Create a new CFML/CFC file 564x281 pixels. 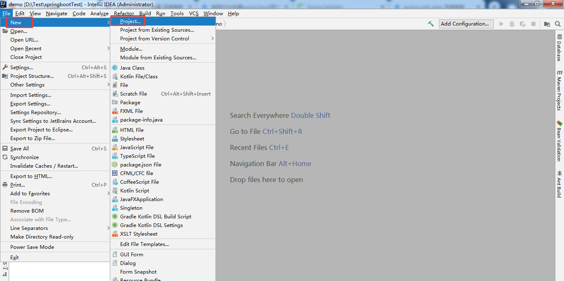tap(163, 173)
